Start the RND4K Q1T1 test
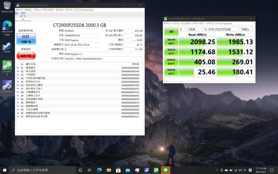Viewport: 278px width, 174px height. [x=171, y=72]
